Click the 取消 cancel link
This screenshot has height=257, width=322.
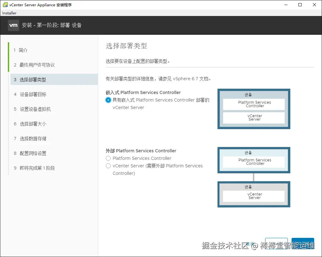click(250, 244)
